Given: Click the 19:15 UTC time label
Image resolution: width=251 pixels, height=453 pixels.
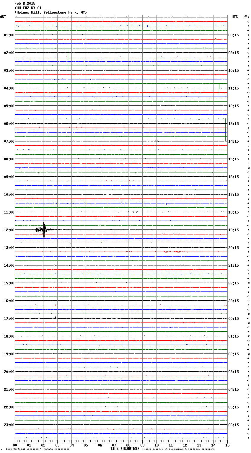Looking at the screenshot, I should coord(234,230).
